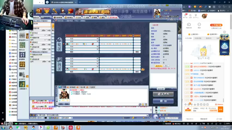Open WeChat icon in Windows taskbar
Viewport: 232px width, 130px height.
[x=18, y=127]
